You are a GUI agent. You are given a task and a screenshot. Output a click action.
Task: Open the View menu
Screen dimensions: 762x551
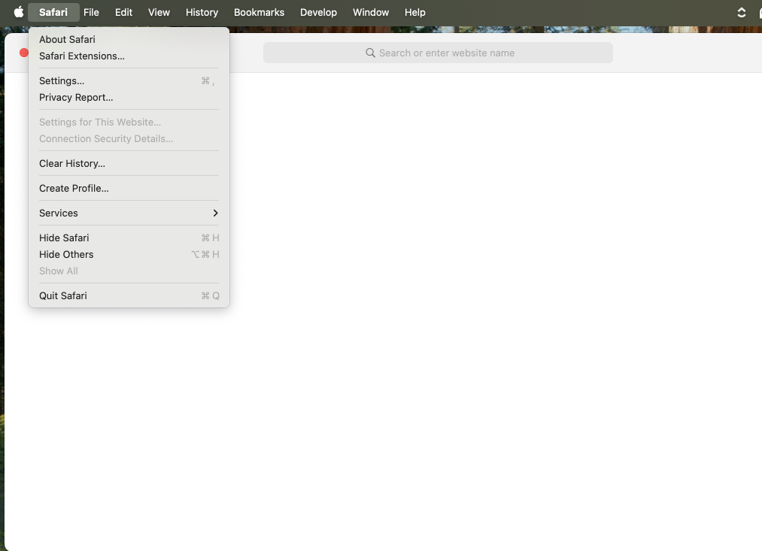(x=159, y=12)
